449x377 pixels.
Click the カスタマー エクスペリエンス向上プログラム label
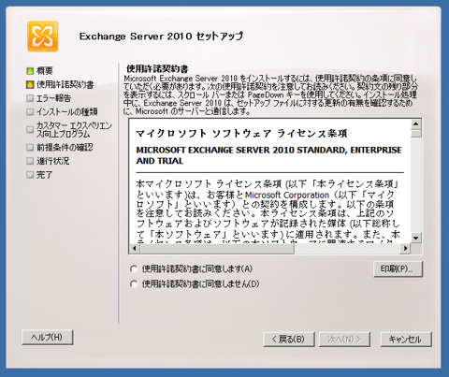tap(74, 129)
